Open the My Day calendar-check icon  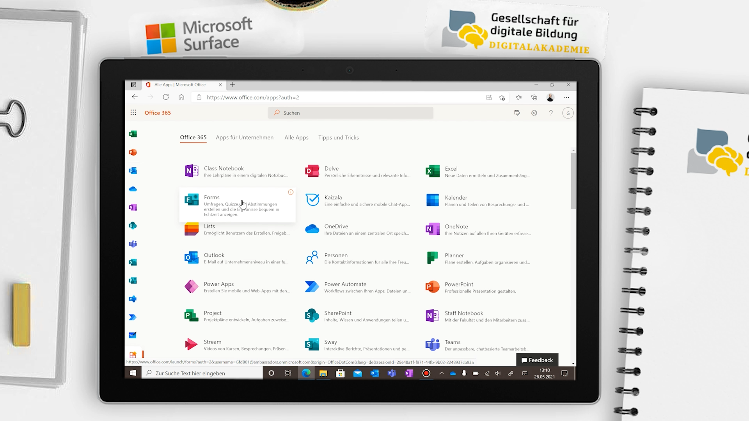pos(517,113)
